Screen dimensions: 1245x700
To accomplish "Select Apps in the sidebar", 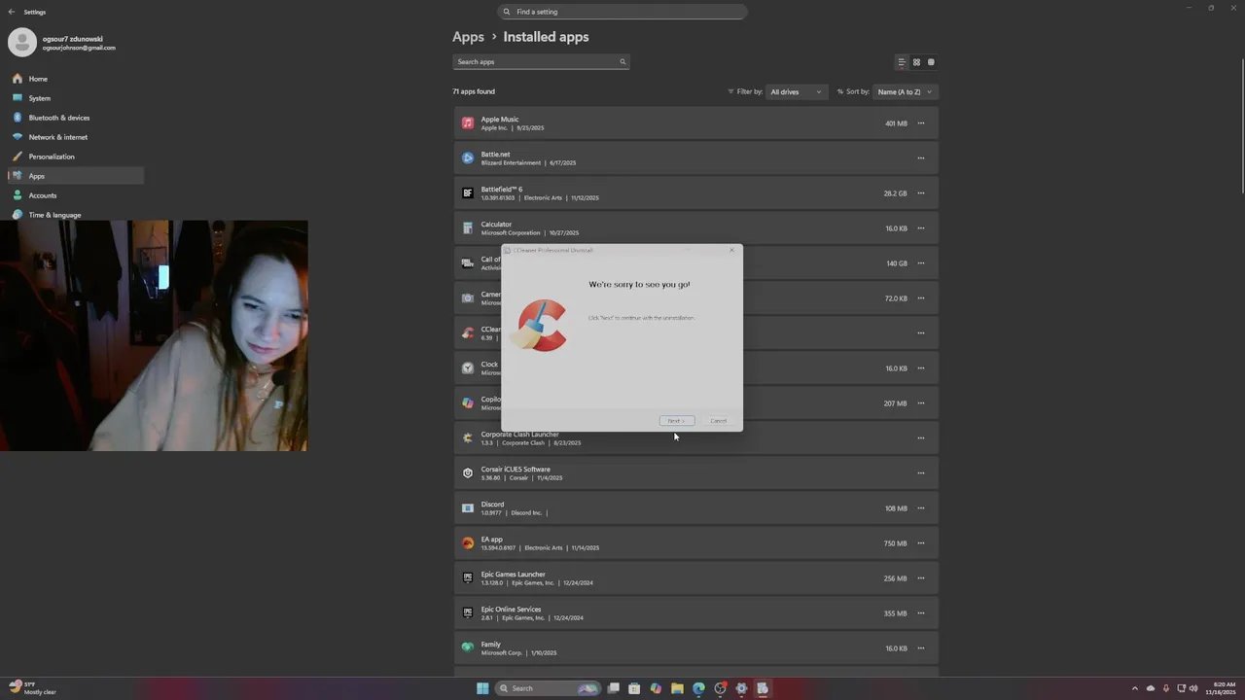I will coord(76,176).
